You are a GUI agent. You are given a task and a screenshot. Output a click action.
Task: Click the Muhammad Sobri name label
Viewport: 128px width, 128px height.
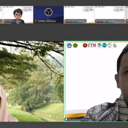78,120
